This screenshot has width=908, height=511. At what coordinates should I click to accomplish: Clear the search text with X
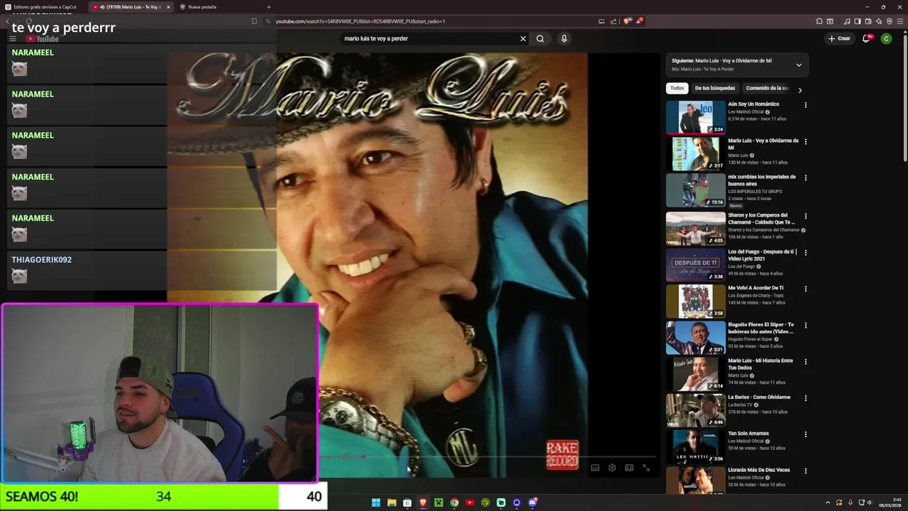tap(523, 38)
